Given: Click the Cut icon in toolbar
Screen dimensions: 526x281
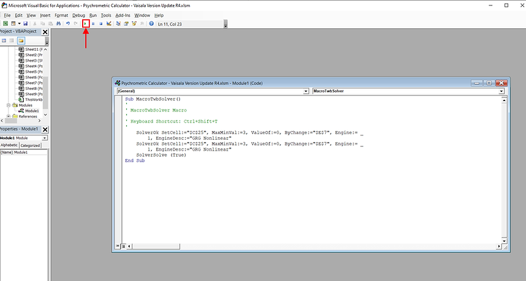Looking at the screenshot, I should tap(34, 24).
